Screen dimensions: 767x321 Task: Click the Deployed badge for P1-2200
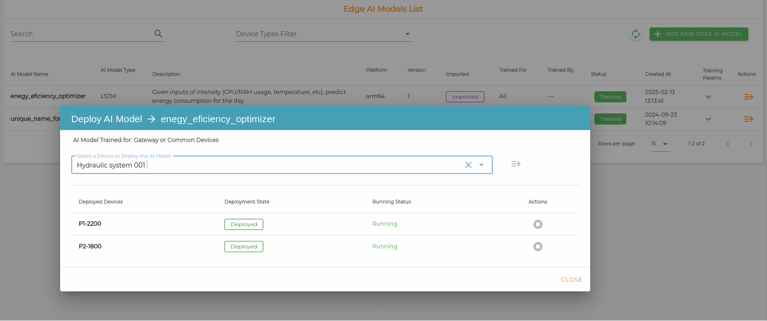[243, 224]
